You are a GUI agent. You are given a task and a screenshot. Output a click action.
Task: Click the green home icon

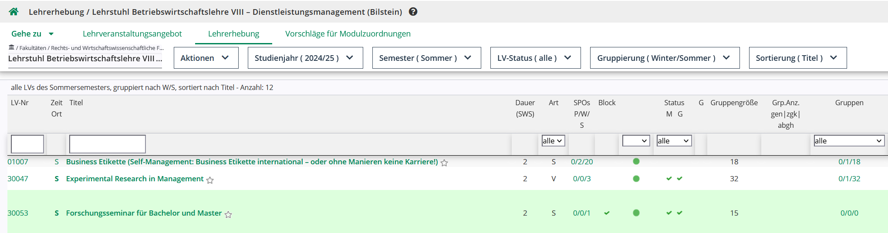(x=14, y=12)
